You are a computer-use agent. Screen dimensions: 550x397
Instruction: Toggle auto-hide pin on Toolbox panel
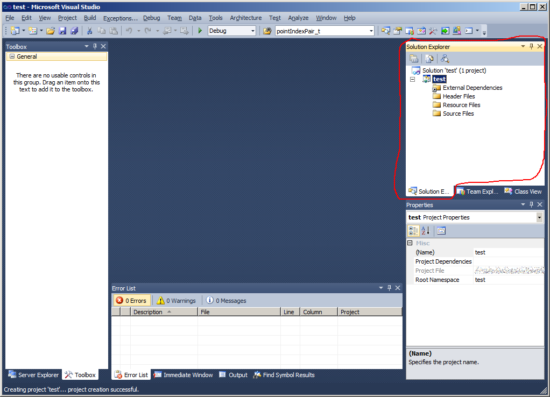coord(95,46)
